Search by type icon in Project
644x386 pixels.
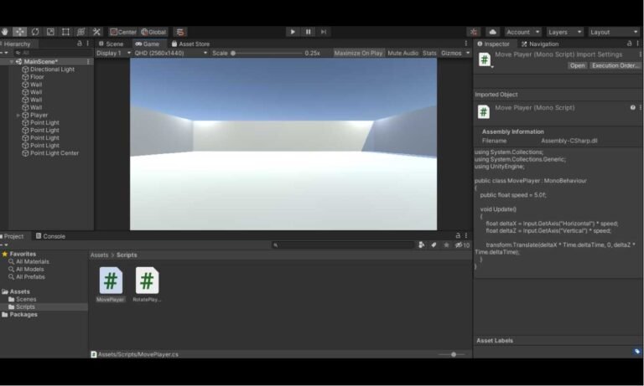coord(421,244)
